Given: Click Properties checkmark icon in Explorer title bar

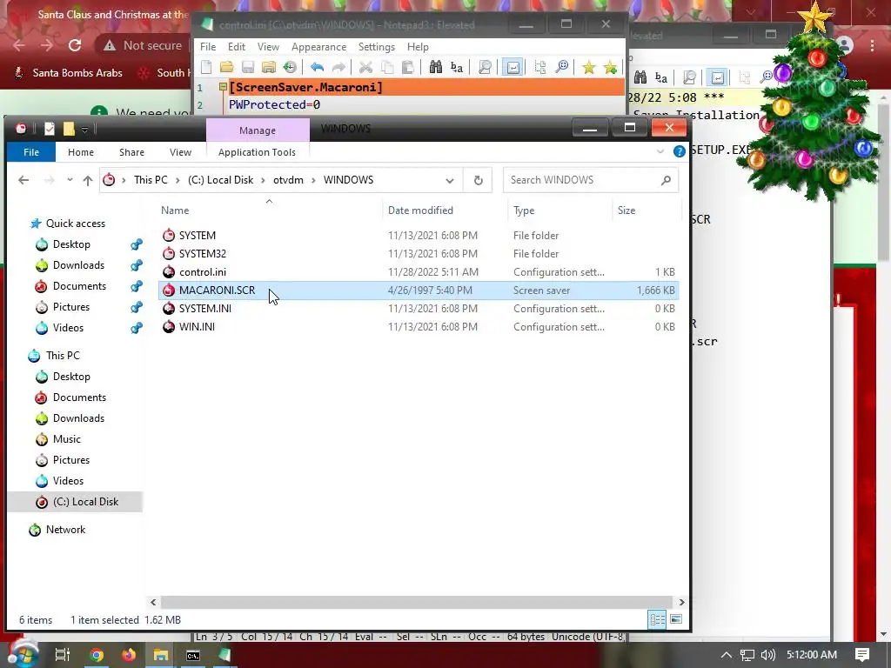Looking at the screenshot, I should pos(50,129).
